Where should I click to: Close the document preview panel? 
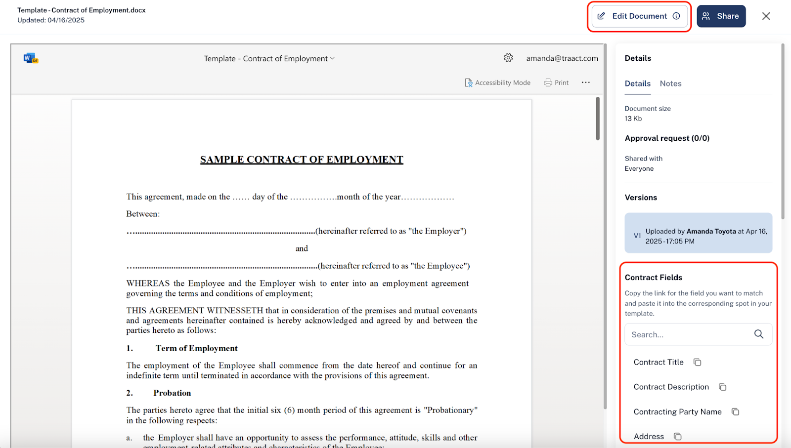click(x=766, y=16)
